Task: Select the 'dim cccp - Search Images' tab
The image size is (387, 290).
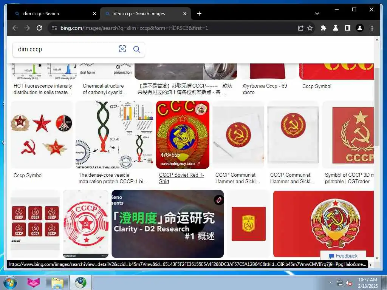Action: pos(145,14)
